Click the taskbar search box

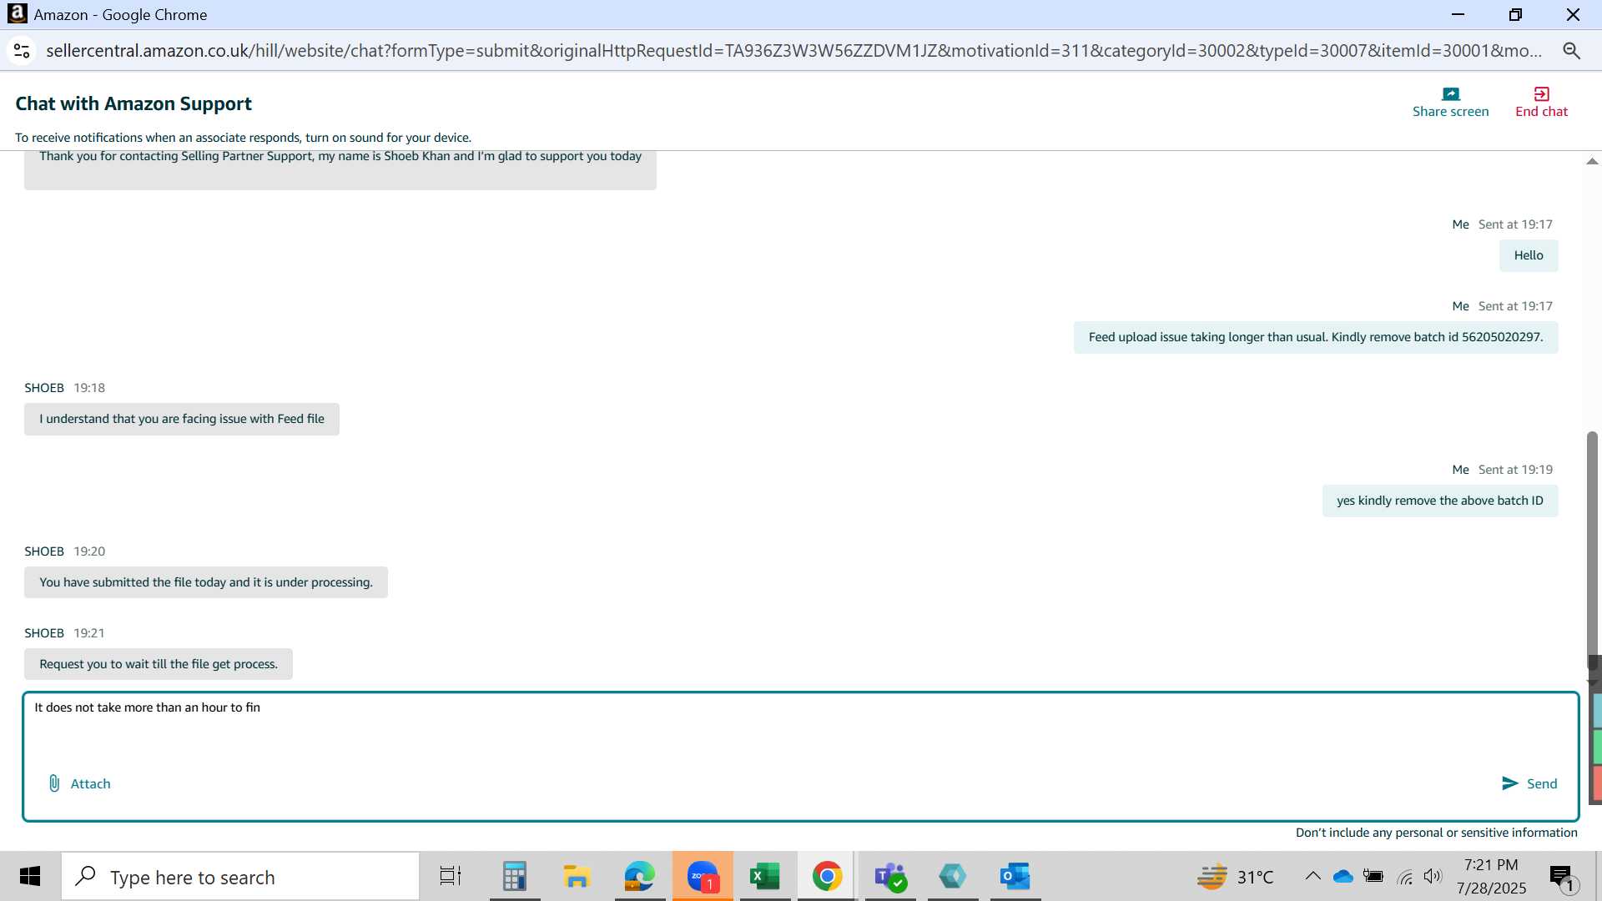click(x=240, y=877)
